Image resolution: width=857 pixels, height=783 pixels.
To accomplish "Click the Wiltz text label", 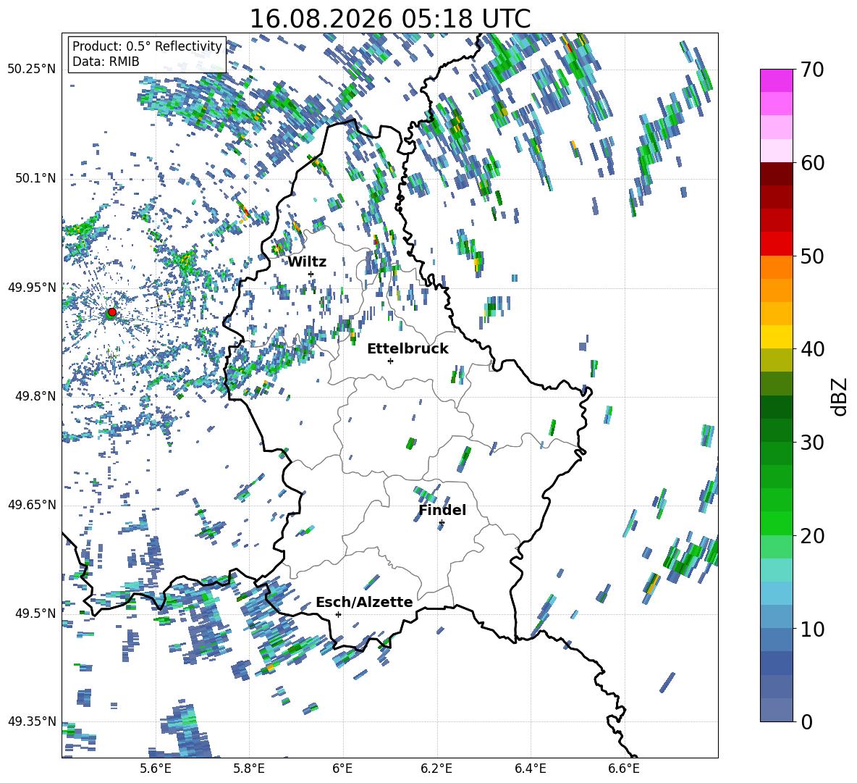I will [x=307, y=262].
